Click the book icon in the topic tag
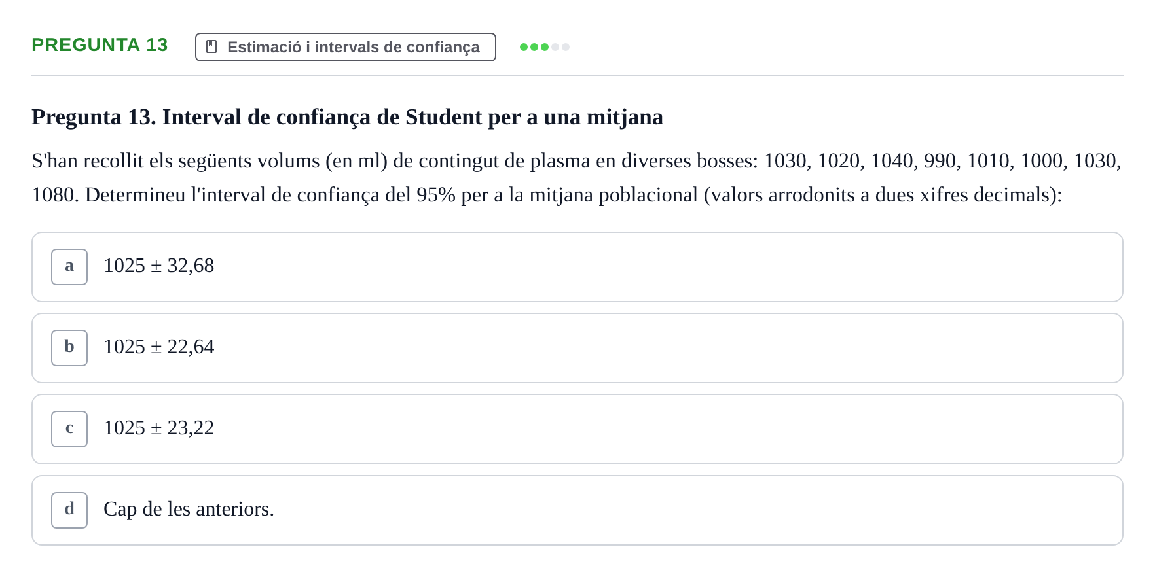The image size is (1155, 577). 211,46
